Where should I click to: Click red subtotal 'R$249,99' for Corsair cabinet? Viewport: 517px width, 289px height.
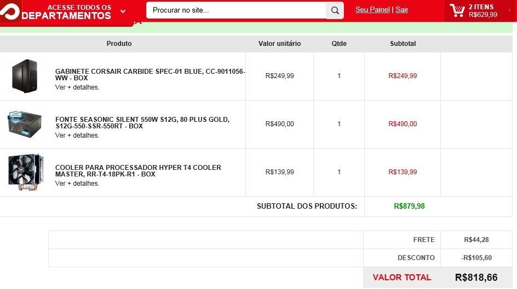(x=403, y=76)
